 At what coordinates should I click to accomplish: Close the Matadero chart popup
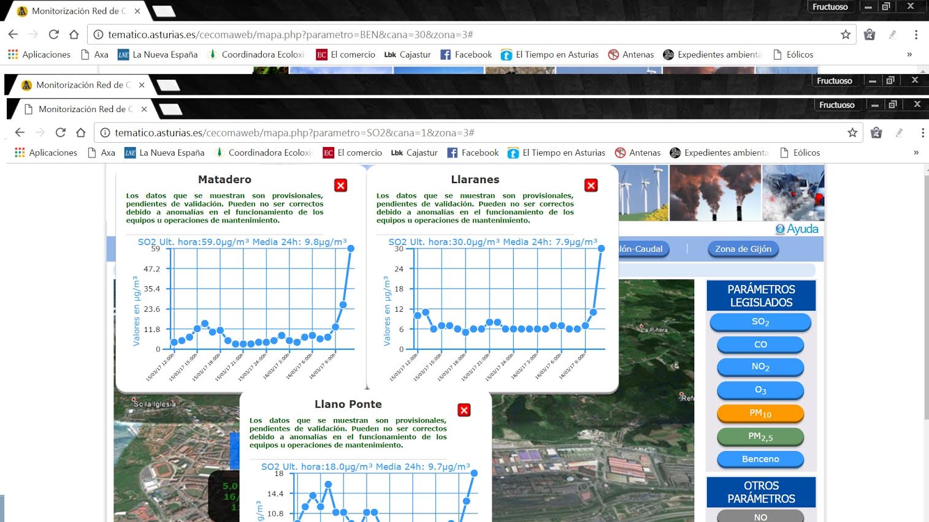[x=341, y=186]
